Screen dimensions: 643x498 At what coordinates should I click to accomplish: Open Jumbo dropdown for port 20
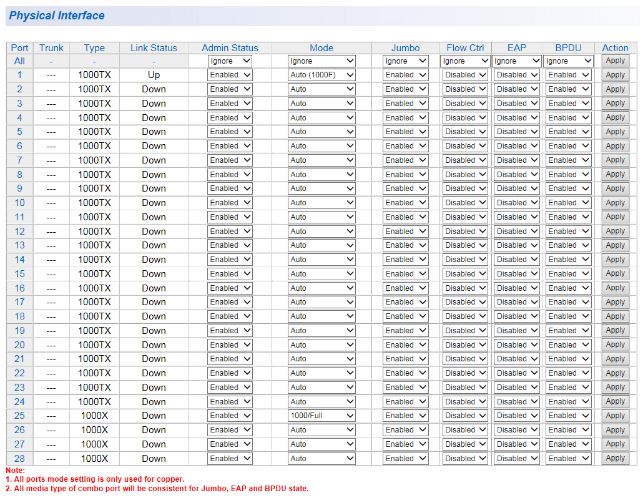tap(405, 345)
